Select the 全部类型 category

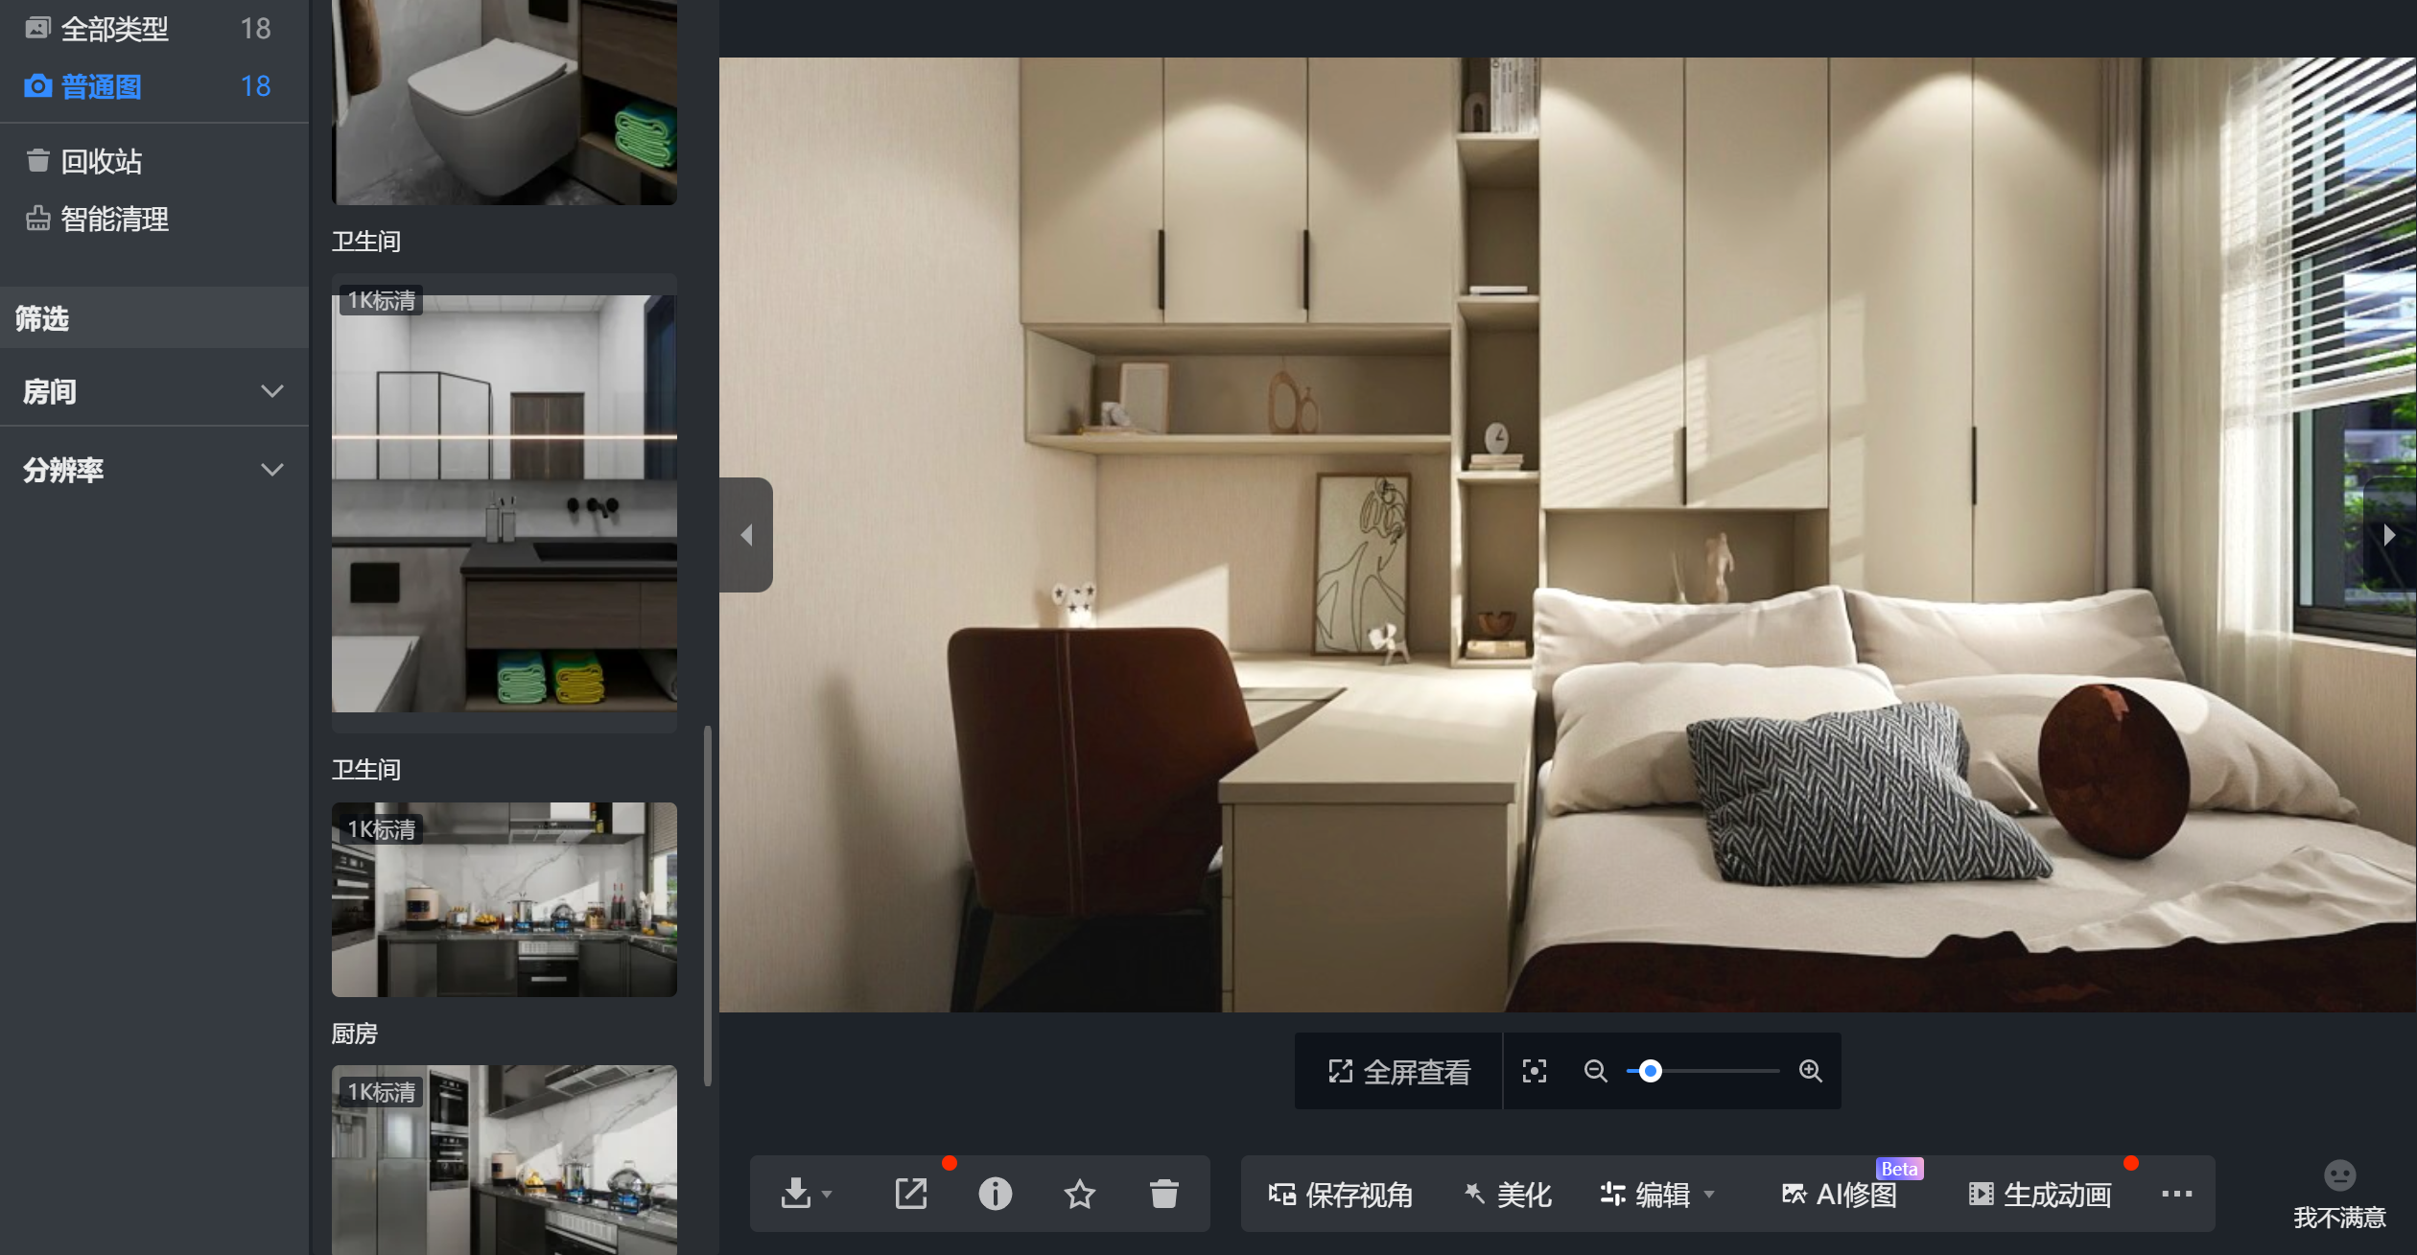115,29
